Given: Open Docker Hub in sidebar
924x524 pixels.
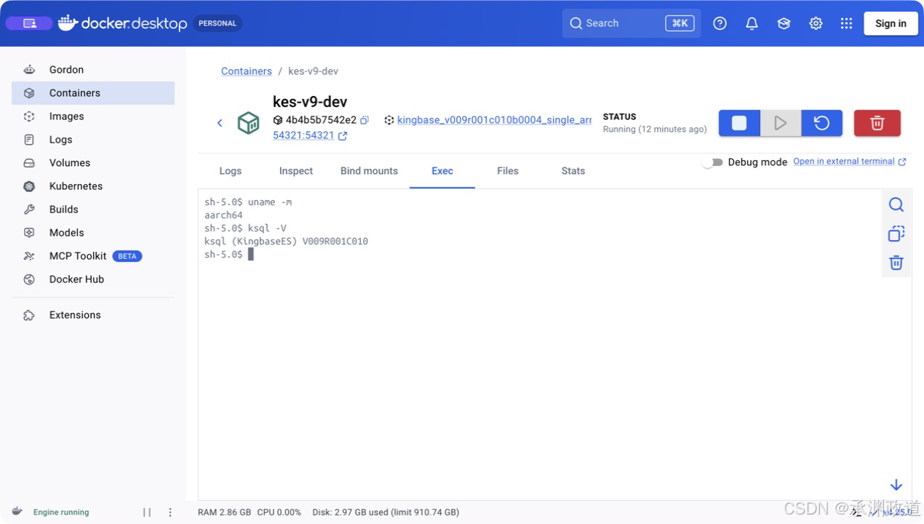Looking at the screenshot, I should click(93, 279).
